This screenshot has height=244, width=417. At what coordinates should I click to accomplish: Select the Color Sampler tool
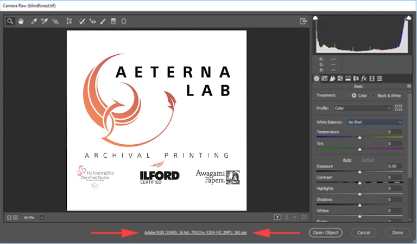click(44, 21)
